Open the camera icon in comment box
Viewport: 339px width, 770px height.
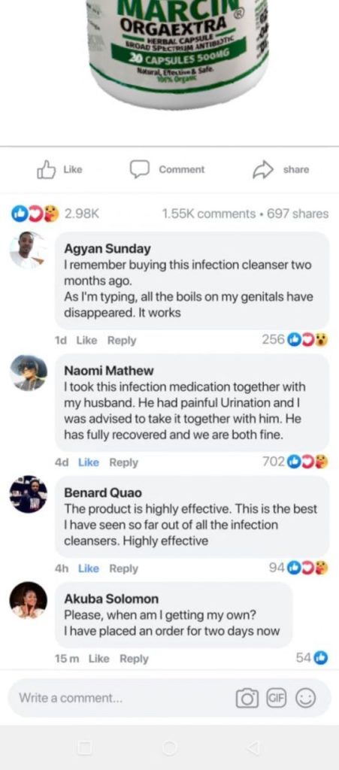pyautogui.click(x=247, y=698)
